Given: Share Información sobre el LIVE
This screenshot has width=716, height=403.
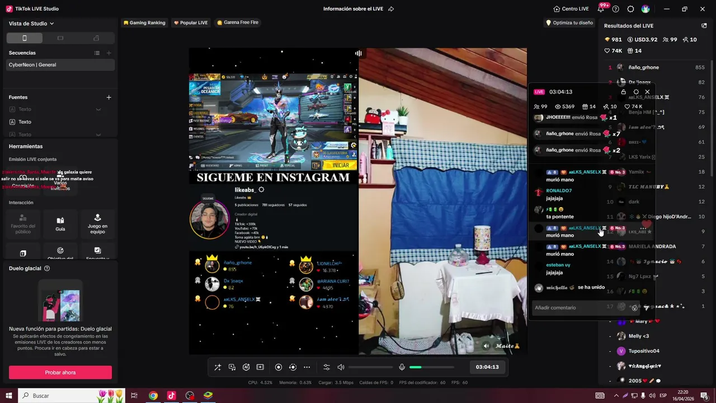Looking at the screenshot, I should (x=391, y=9).
